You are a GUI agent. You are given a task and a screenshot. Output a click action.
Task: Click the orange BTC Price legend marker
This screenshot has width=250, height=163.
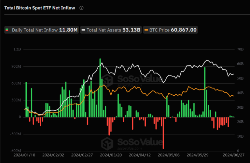point(146,30)
